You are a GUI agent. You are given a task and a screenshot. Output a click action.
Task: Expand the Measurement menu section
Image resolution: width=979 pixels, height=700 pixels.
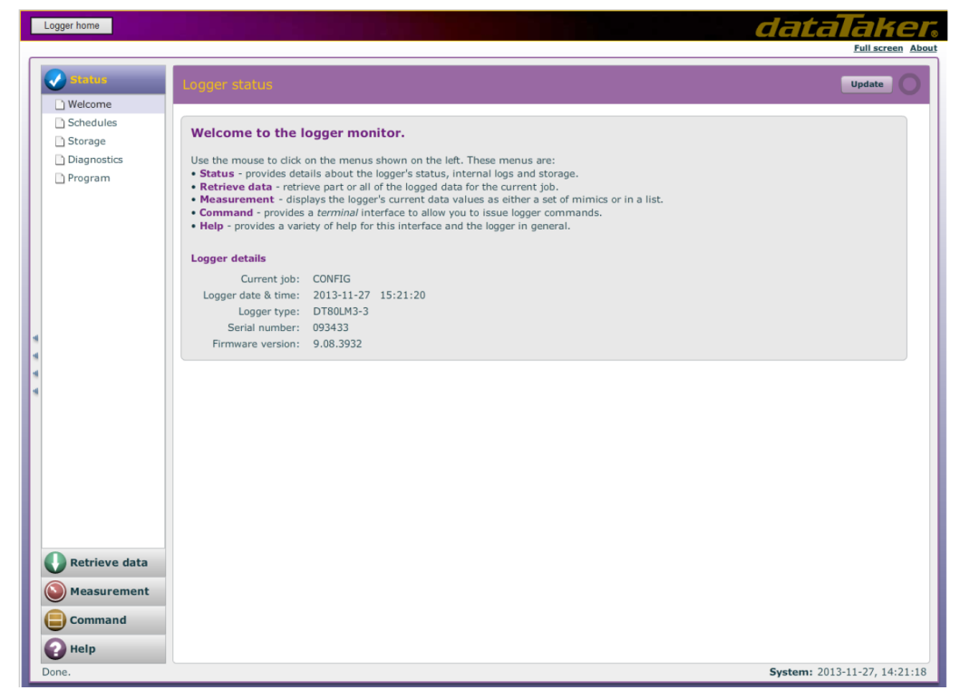click(x=110, y=592)
